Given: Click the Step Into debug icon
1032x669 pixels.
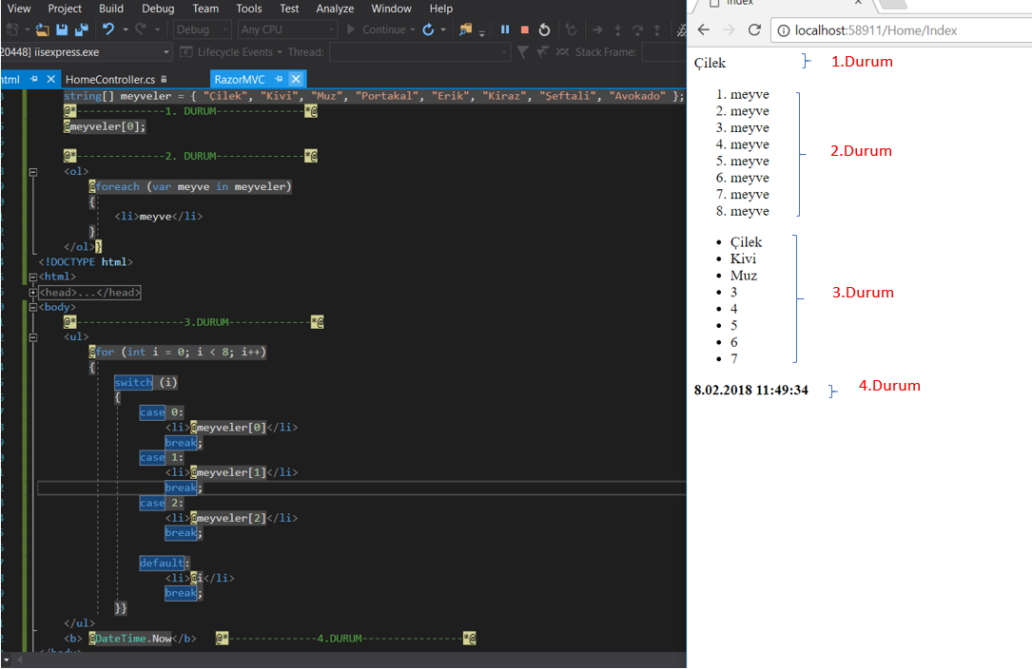Looking at the screenshot, I should tap(618, 29).
